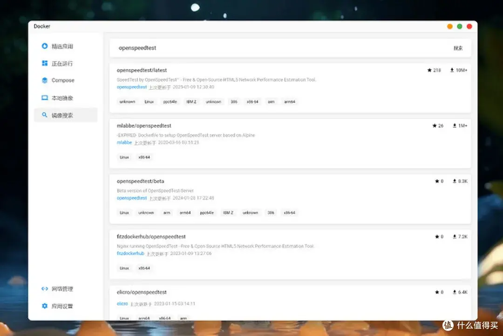Click openspeedtest author link under openspeedtest/beta
The image size is (503, 336).
[132, 198]
